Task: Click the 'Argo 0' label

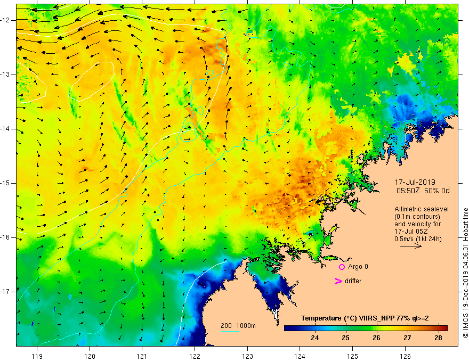Action: coord(358,267)
